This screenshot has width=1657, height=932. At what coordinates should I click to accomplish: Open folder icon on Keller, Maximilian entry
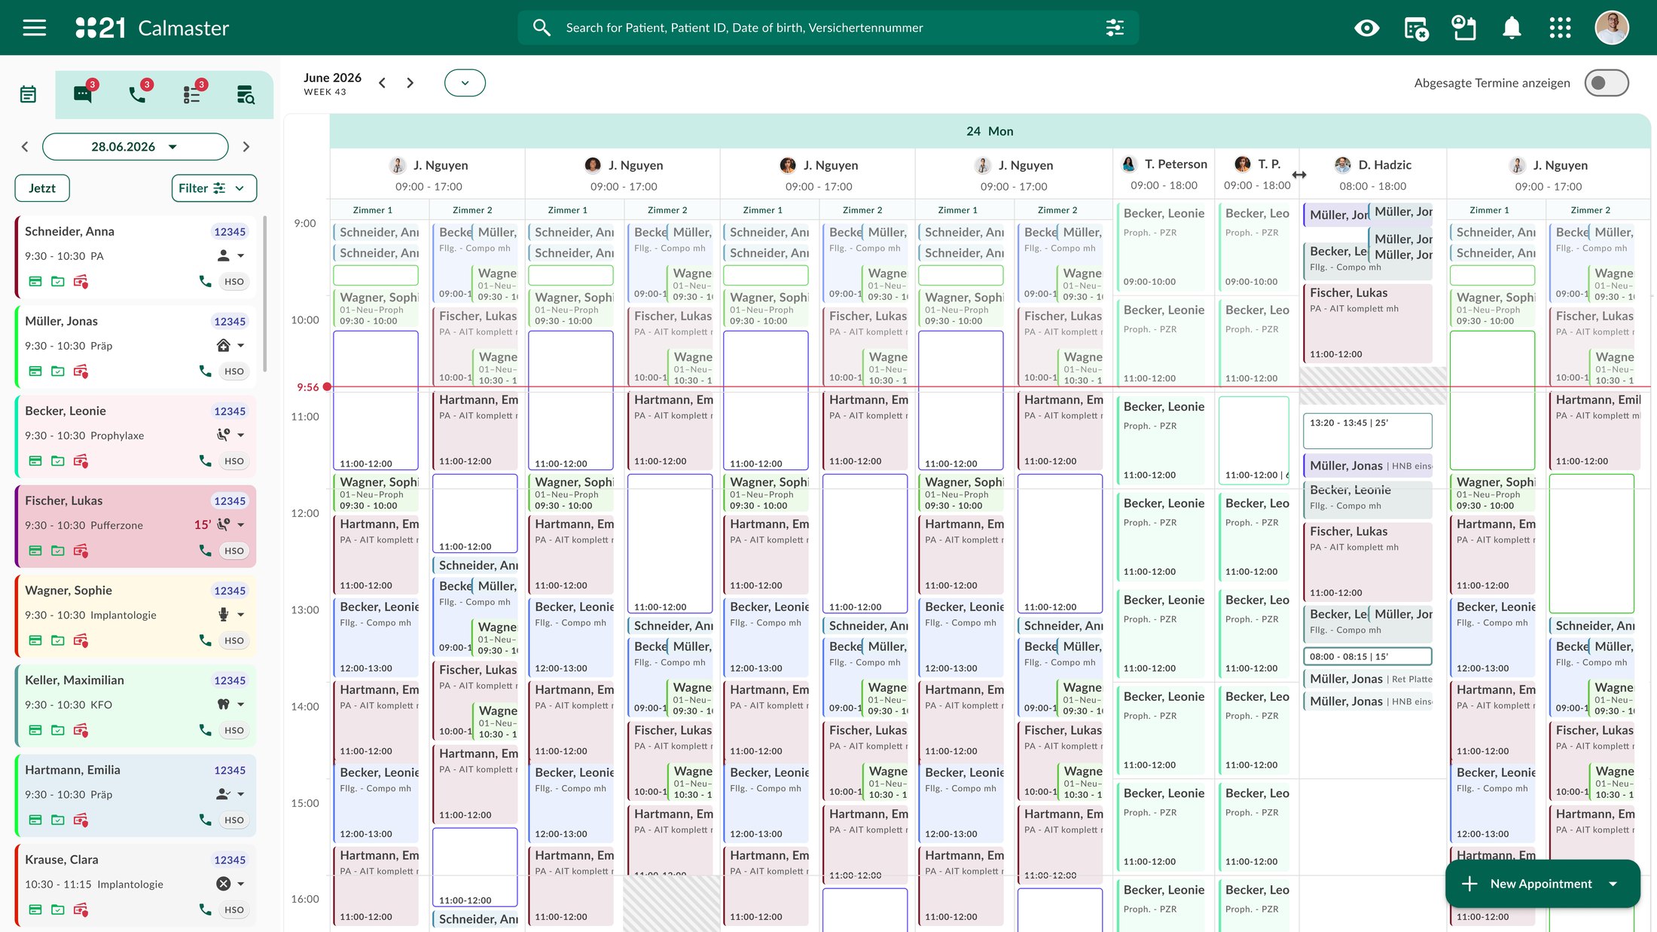pos(58,729)
